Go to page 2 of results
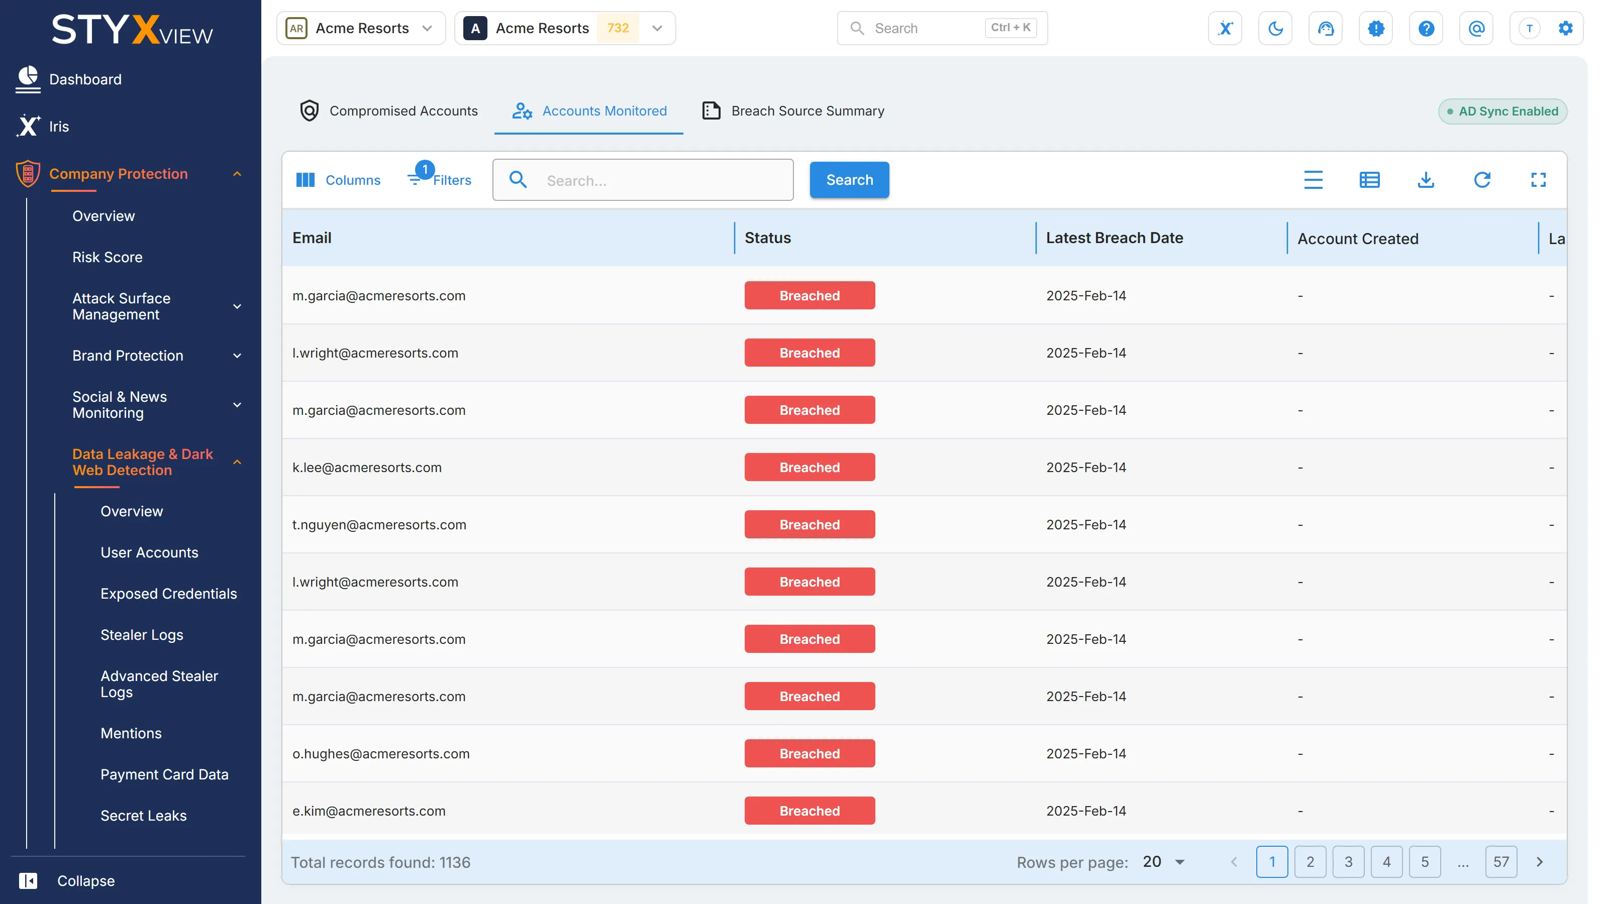This screenshot has height=904, width=1608. [x=1310, y=862]
